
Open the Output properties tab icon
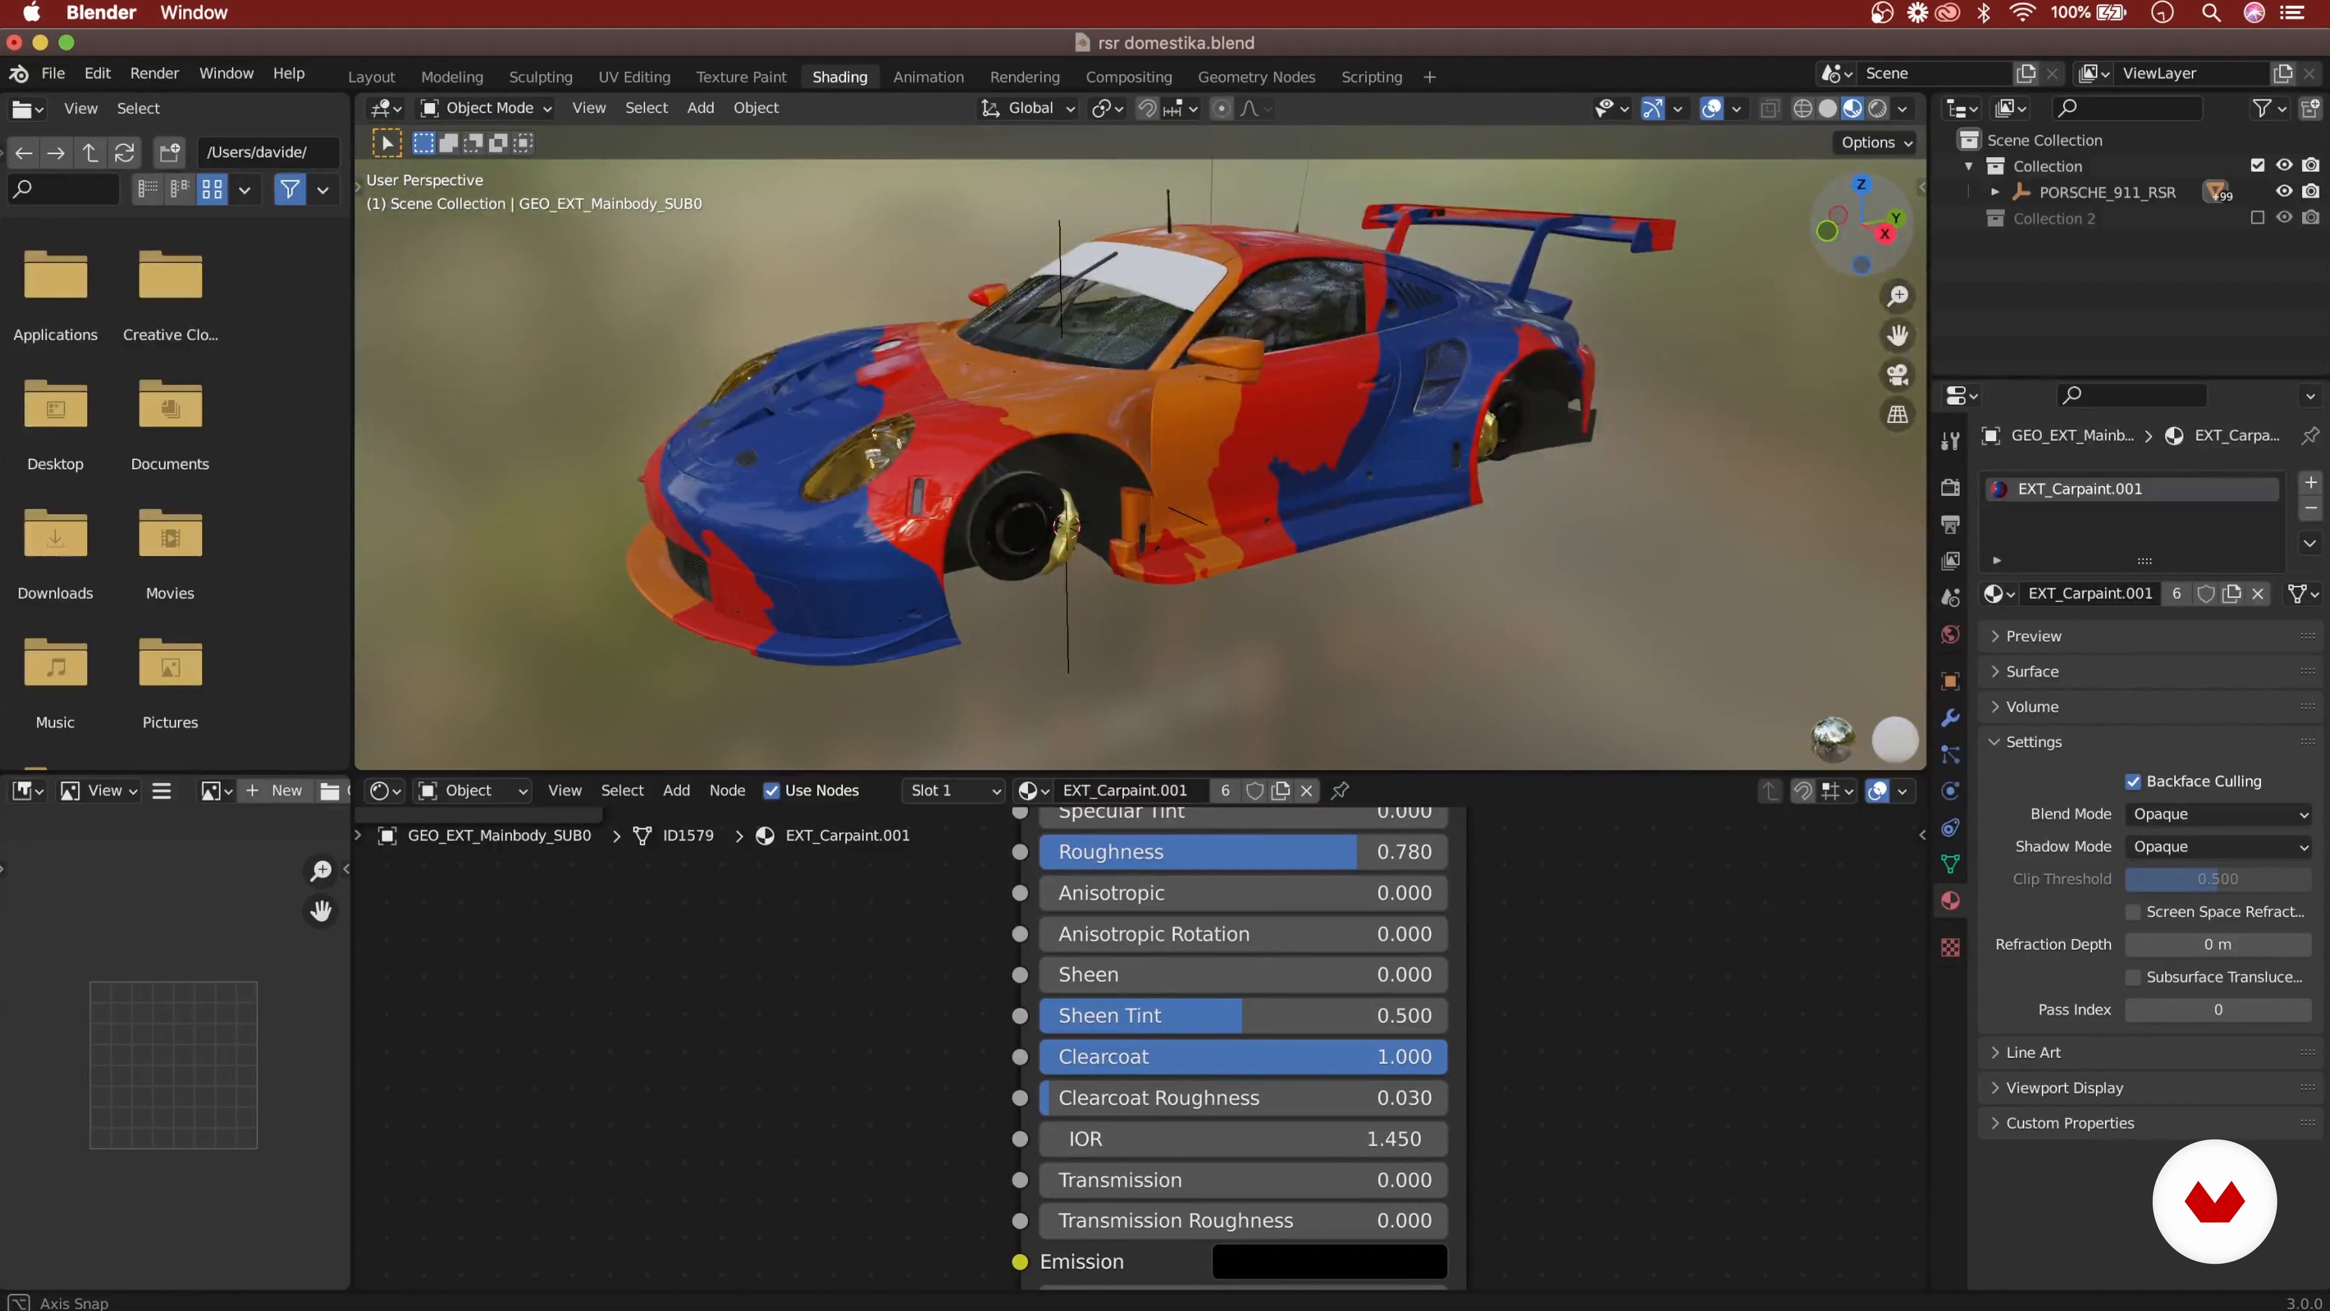1950,525
